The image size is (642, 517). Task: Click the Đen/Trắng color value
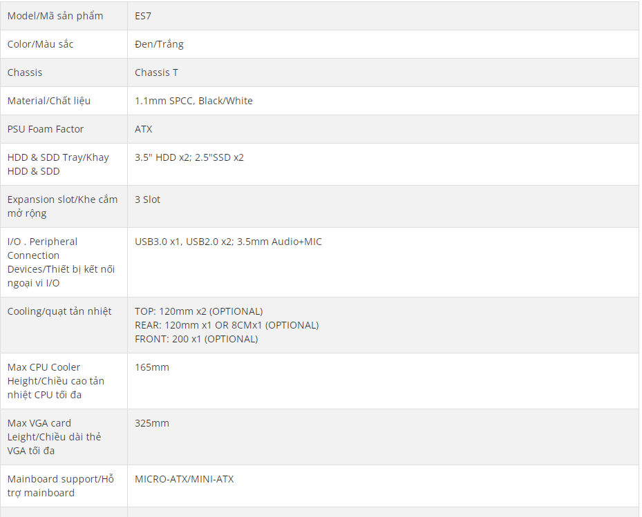coord(159,44)
